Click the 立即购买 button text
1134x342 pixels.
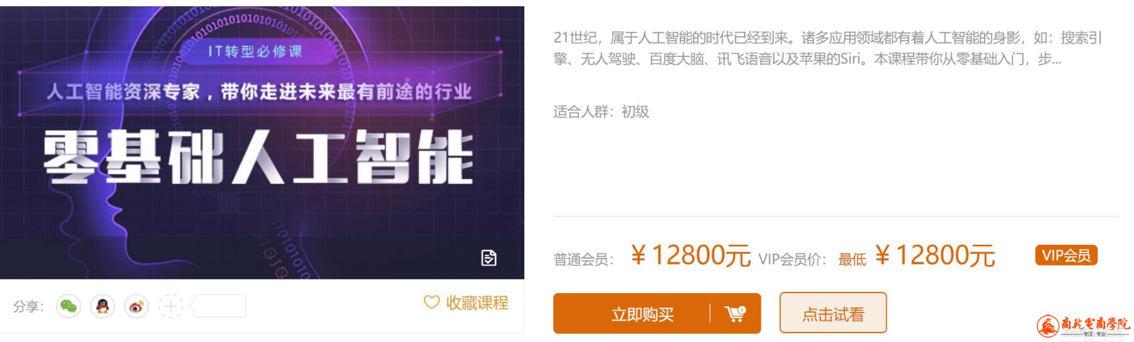point(642,314)
